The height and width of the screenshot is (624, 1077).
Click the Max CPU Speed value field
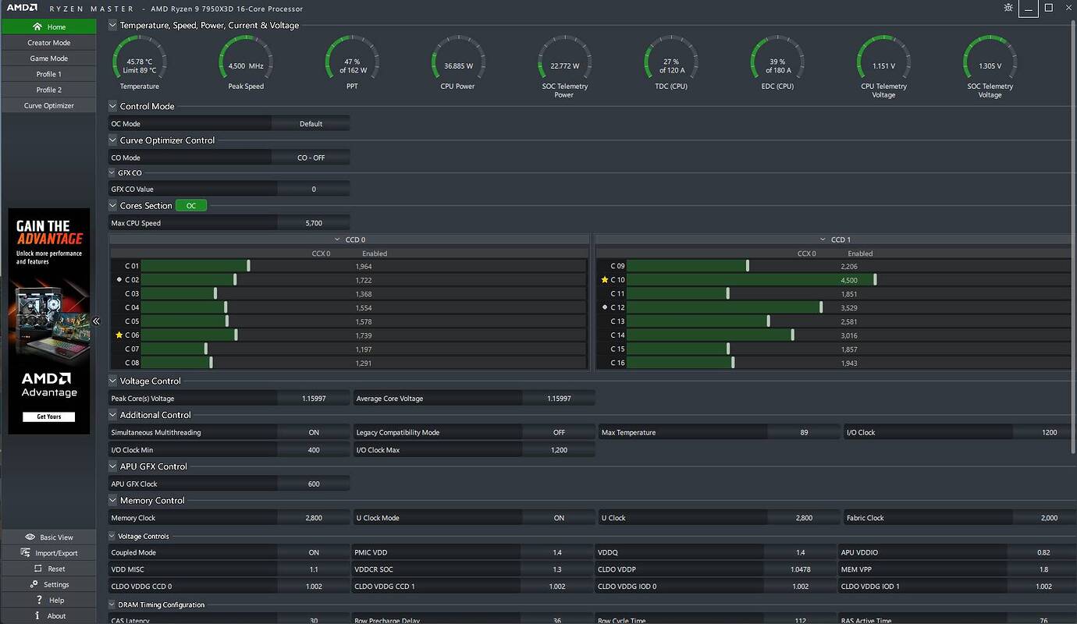(x=314, y=223)
